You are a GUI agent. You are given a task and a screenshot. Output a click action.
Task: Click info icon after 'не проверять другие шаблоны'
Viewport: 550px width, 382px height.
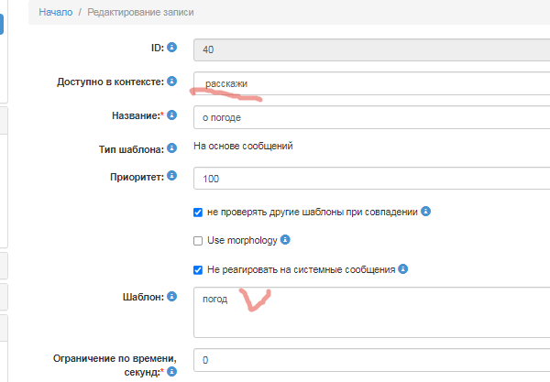coord(426,211)
